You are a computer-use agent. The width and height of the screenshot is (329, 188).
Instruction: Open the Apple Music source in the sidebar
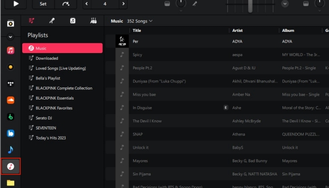tap(11, 51)
